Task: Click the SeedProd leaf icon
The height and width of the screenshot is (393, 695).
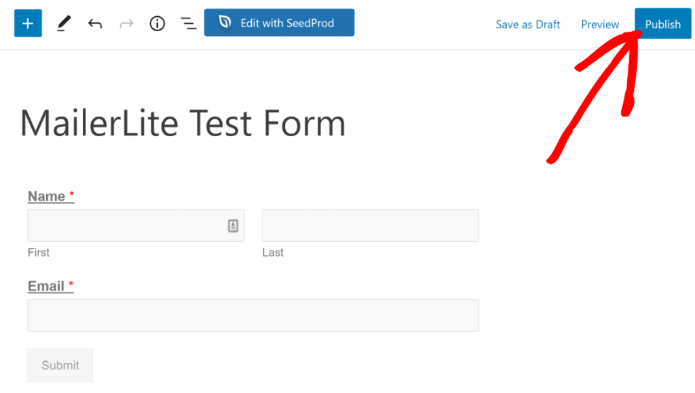Action: [x=224, y=22]
